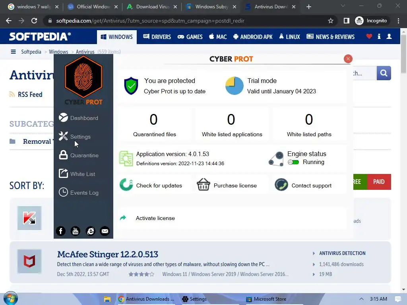Click the blue search magnifier button
The width and height of the screenshot is (407, 305).
384,73
